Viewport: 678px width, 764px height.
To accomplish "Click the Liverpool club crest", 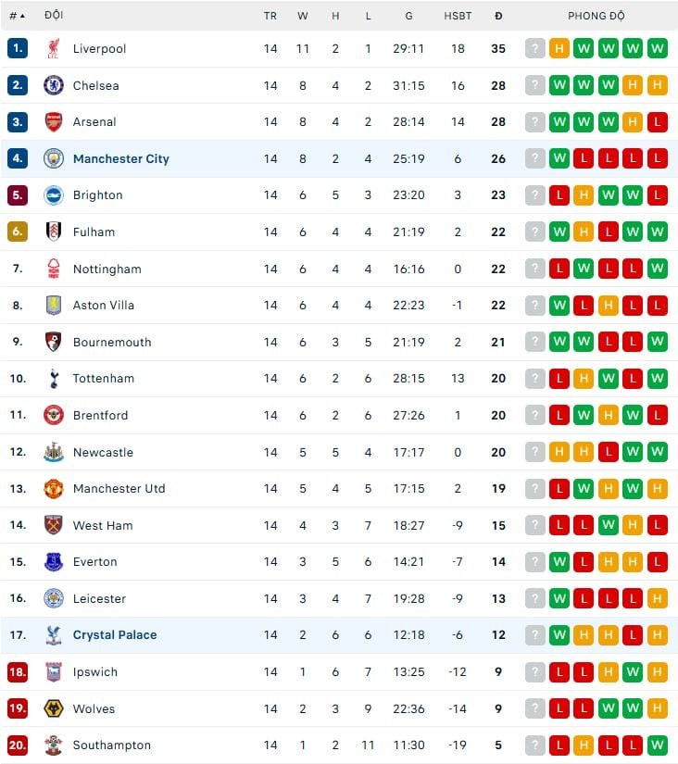I will coord(53,48).
